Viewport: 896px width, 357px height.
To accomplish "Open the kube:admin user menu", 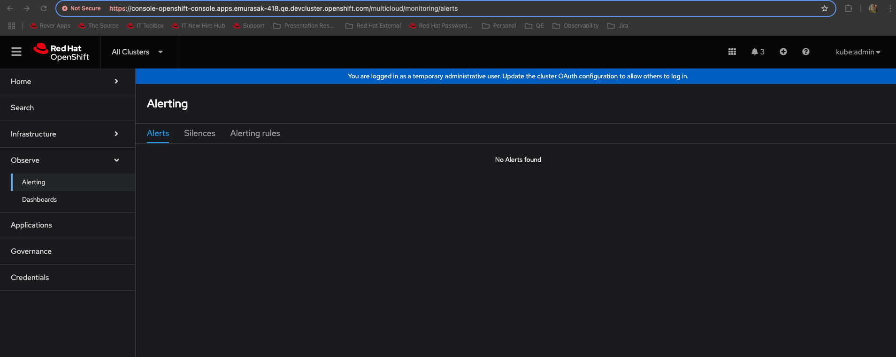I will point(858,52).
